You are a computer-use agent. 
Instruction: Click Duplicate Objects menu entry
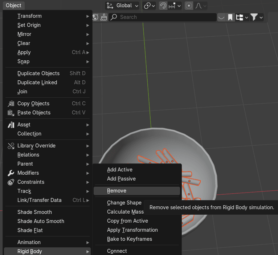[x=38, y=73]
